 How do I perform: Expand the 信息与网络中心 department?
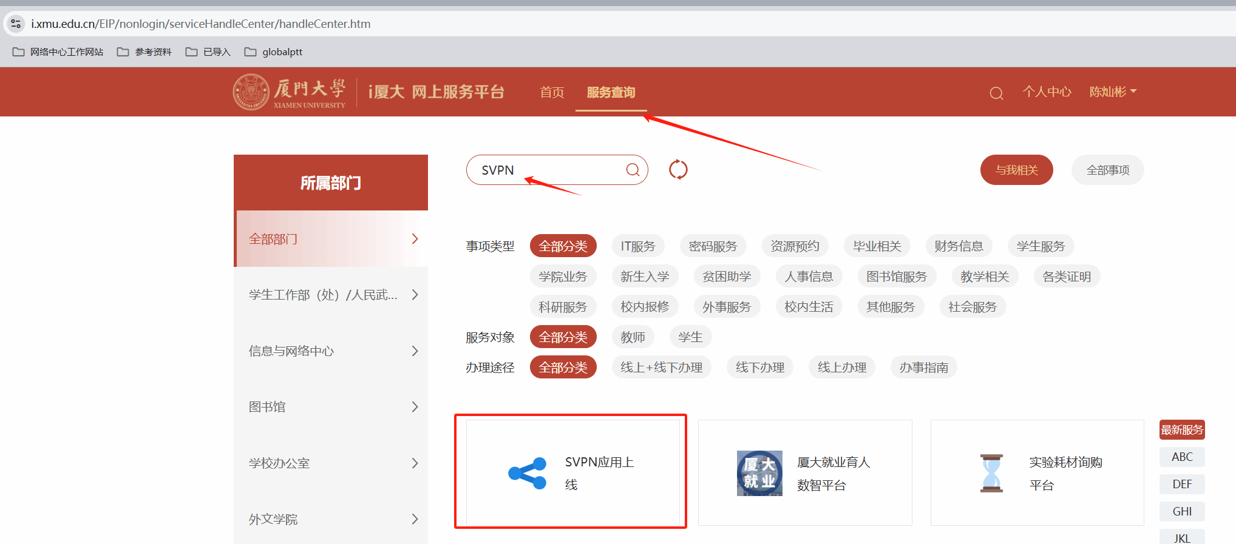pos(331,351)
